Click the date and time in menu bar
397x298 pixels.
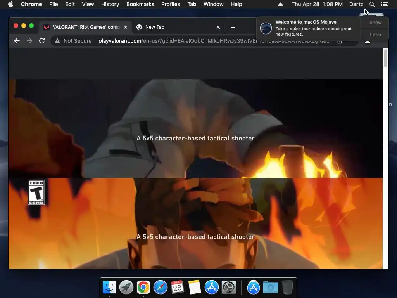tap(317, 4)
